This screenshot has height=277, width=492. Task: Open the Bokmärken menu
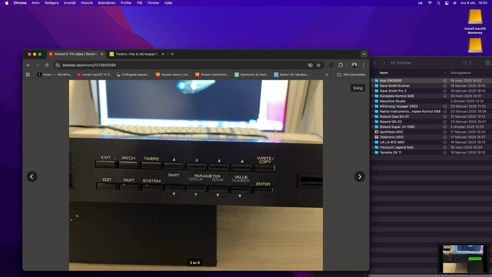click(x=106, y=3)
